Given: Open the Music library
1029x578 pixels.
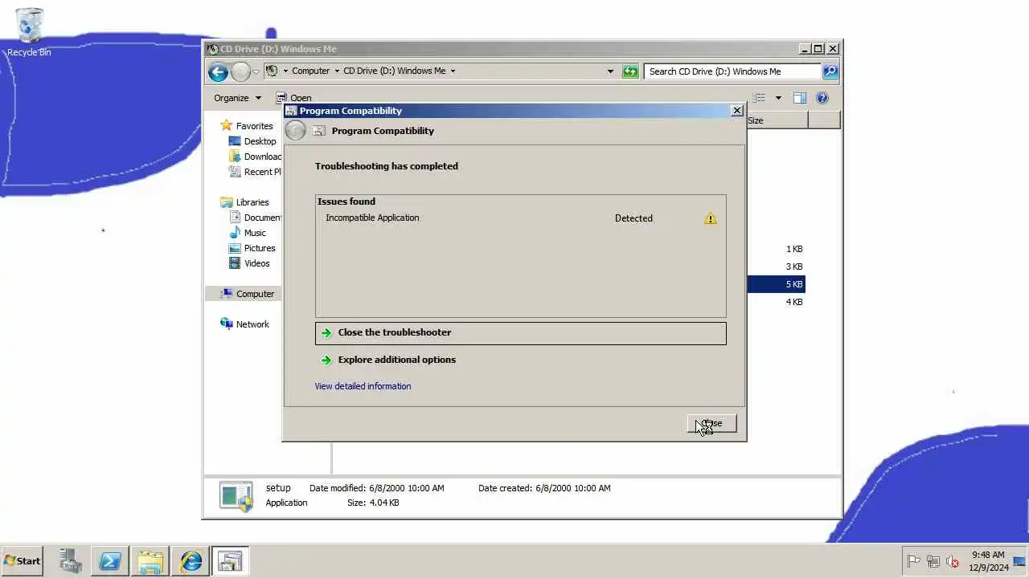Looking at the screenshot, I should point(247,233).
